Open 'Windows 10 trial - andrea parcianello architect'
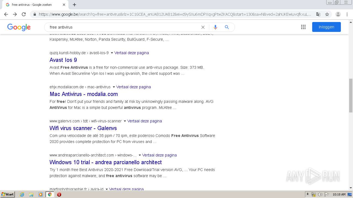The height and width of the screenshot is (198, 353). coord(106,162)
